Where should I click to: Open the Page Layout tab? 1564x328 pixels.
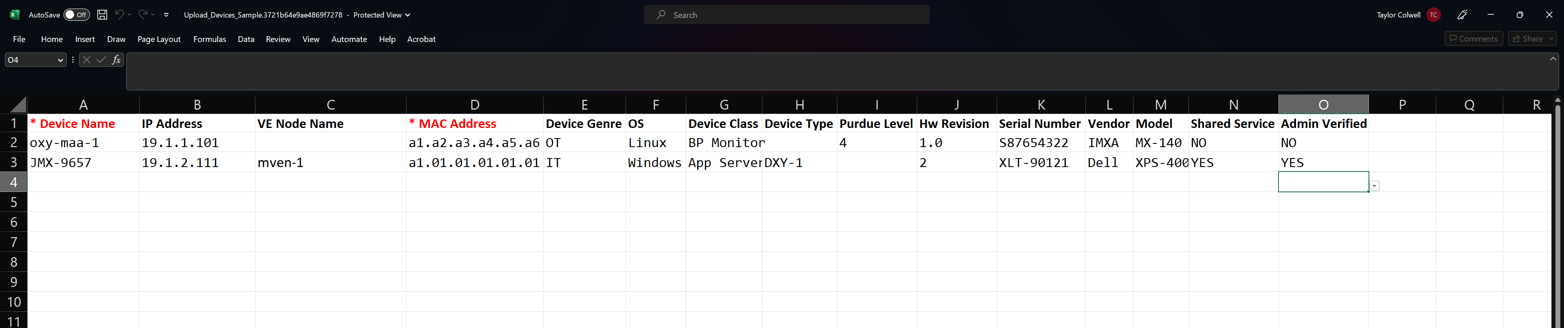(x=159, y=39)
